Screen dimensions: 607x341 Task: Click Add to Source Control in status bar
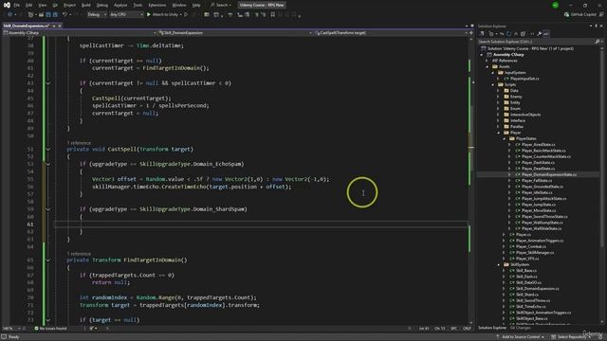521,337
